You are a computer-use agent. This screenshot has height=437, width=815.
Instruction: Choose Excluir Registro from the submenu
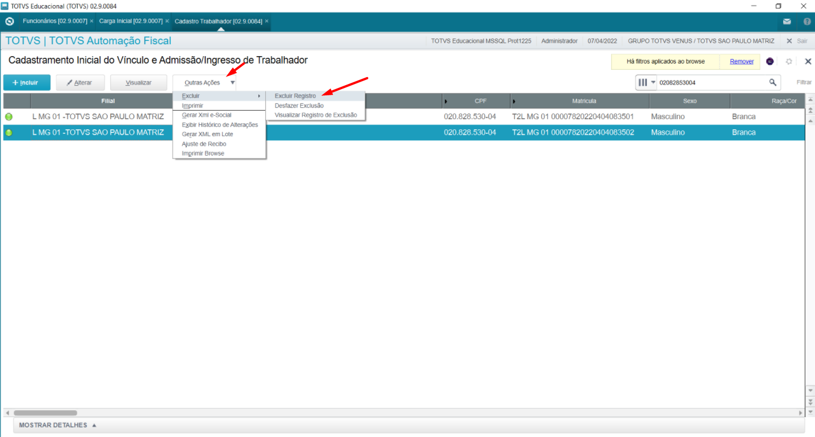tap(315, 96)
